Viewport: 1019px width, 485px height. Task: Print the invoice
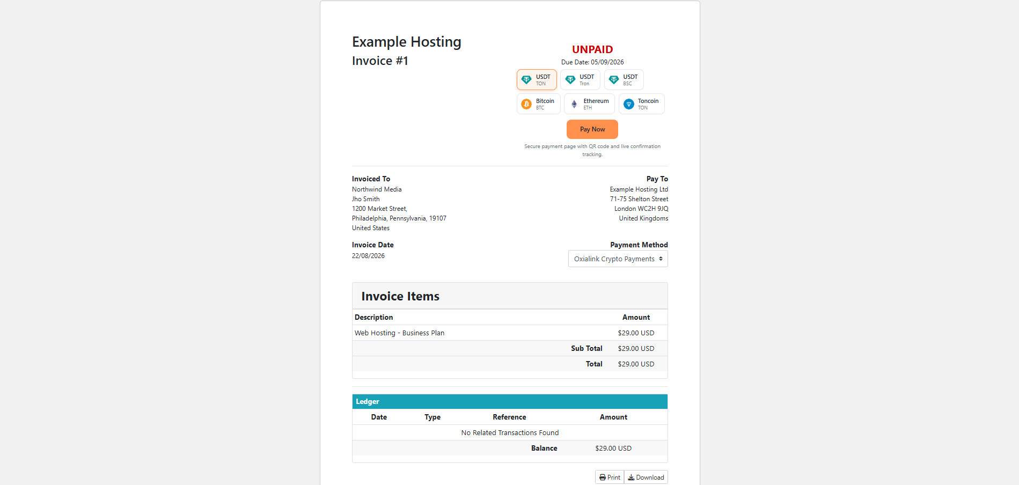click(x=610, y=477)
